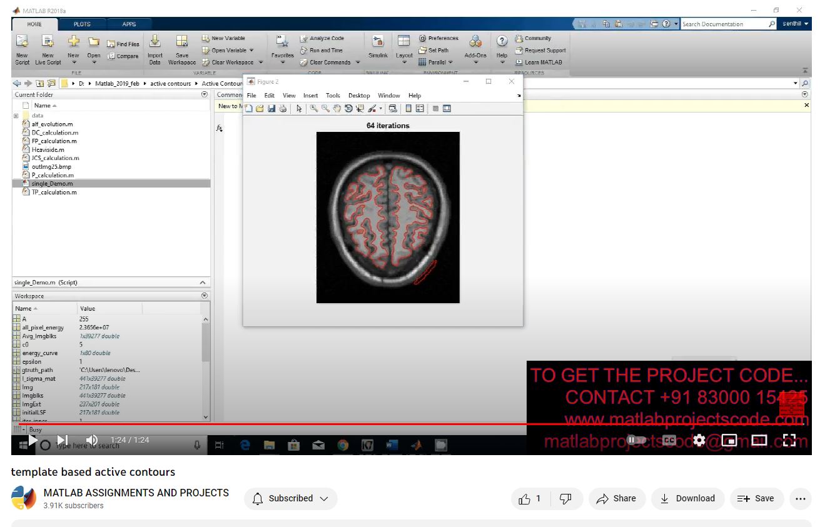This screenshot has width=820, height=527.
Task: Select single_Demo.m in the file list
Action: 52,184
